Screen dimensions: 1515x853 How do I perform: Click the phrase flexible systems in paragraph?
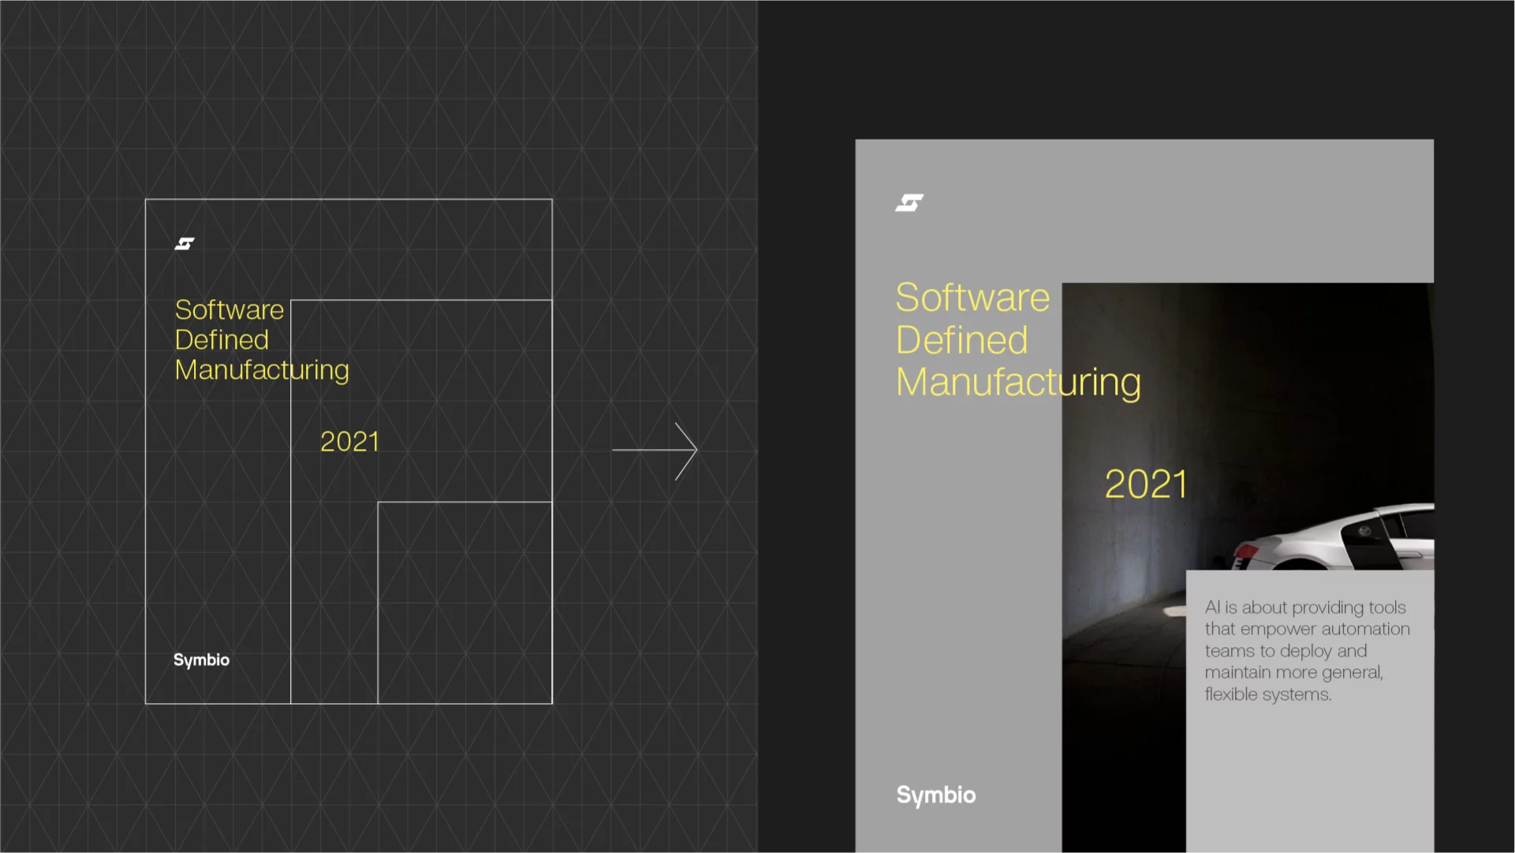pos(1267,694)
